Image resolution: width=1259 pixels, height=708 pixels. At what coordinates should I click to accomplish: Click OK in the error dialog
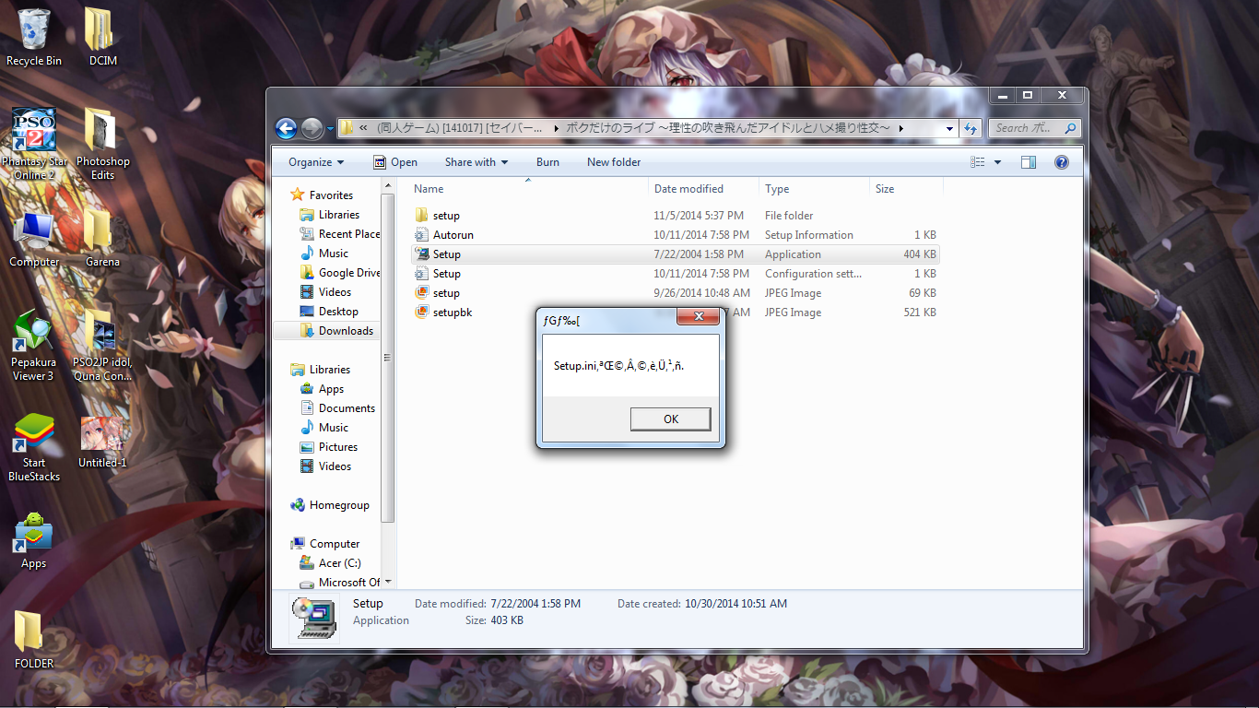(x=670, y=419)
